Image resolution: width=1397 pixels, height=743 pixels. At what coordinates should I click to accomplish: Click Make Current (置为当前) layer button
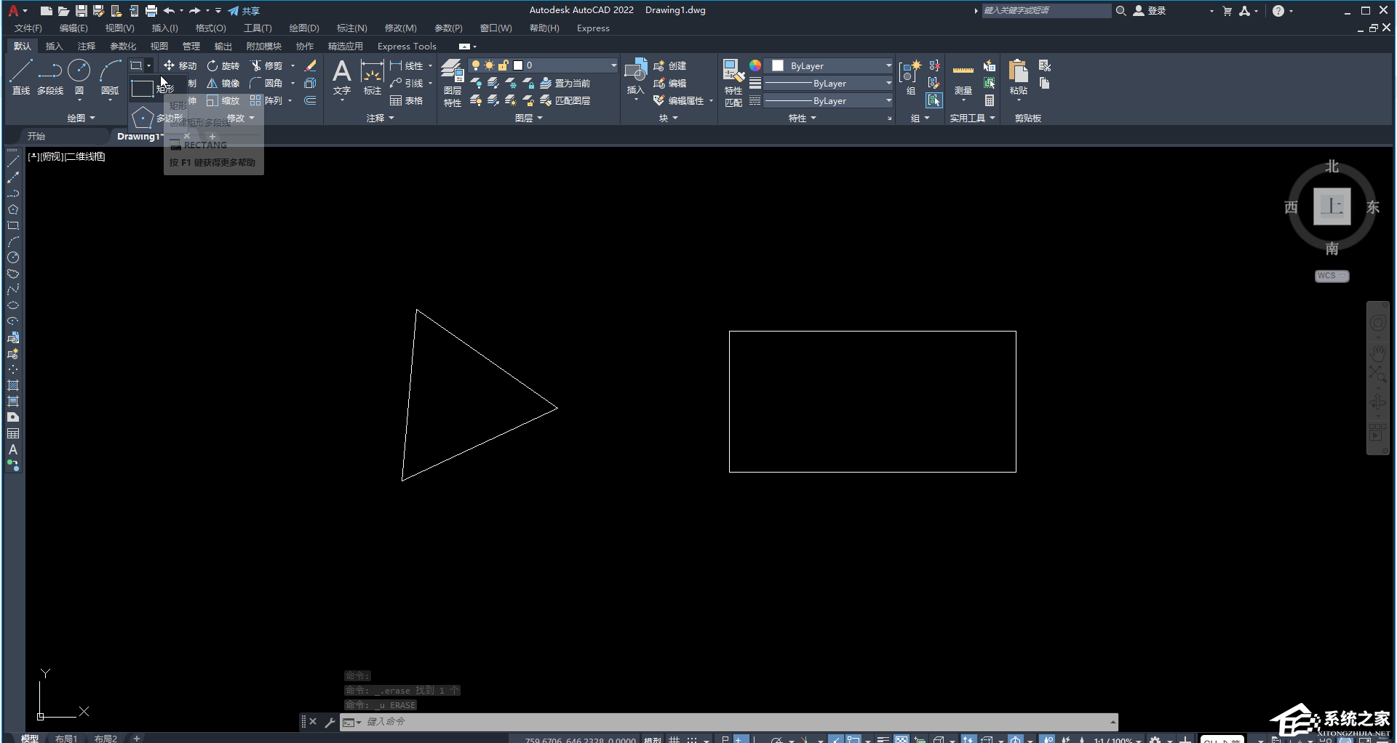565,83
